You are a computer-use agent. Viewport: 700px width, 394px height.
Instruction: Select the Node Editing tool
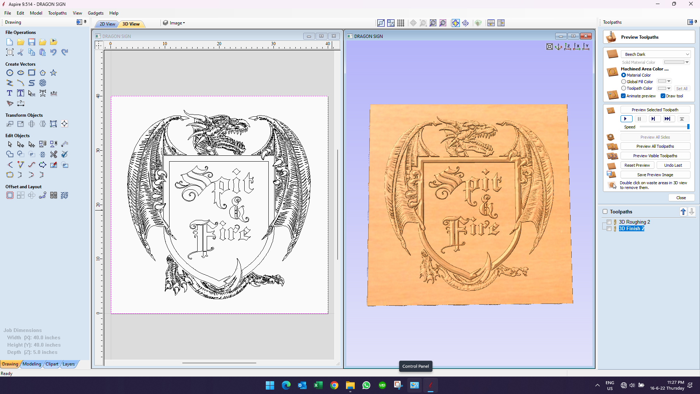(21, 144)
